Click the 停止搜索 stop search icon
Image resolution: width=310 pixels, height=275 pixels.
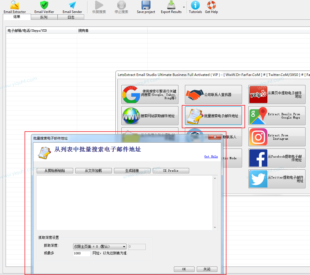click(x=121, y=5)
